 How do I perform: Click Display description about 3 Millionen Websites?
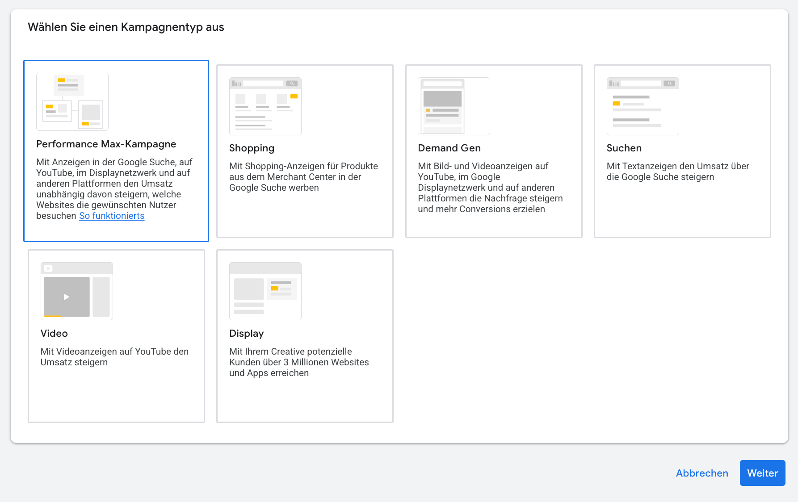tap(299, 362)
